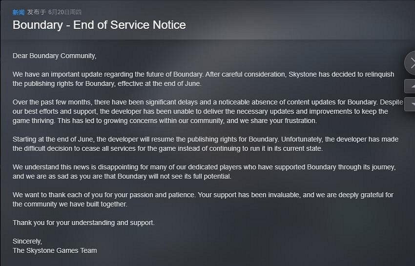Viewport: 415px width, 266px height.
Task: Click the "We have an important update" sentence
Action: (107, 74)
